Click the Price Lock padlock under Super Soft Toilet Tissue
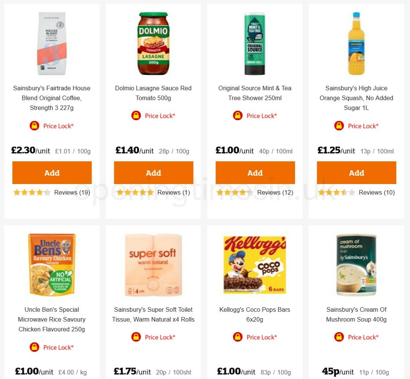The image size is (410, 379). [136, 337]
